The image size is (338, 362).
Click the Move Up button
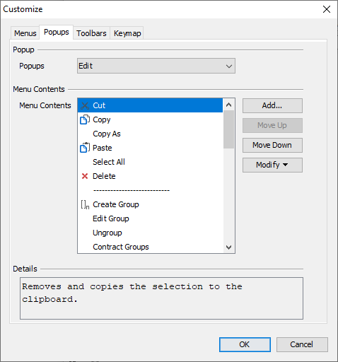pyautogui.click(x=272, y=125)
